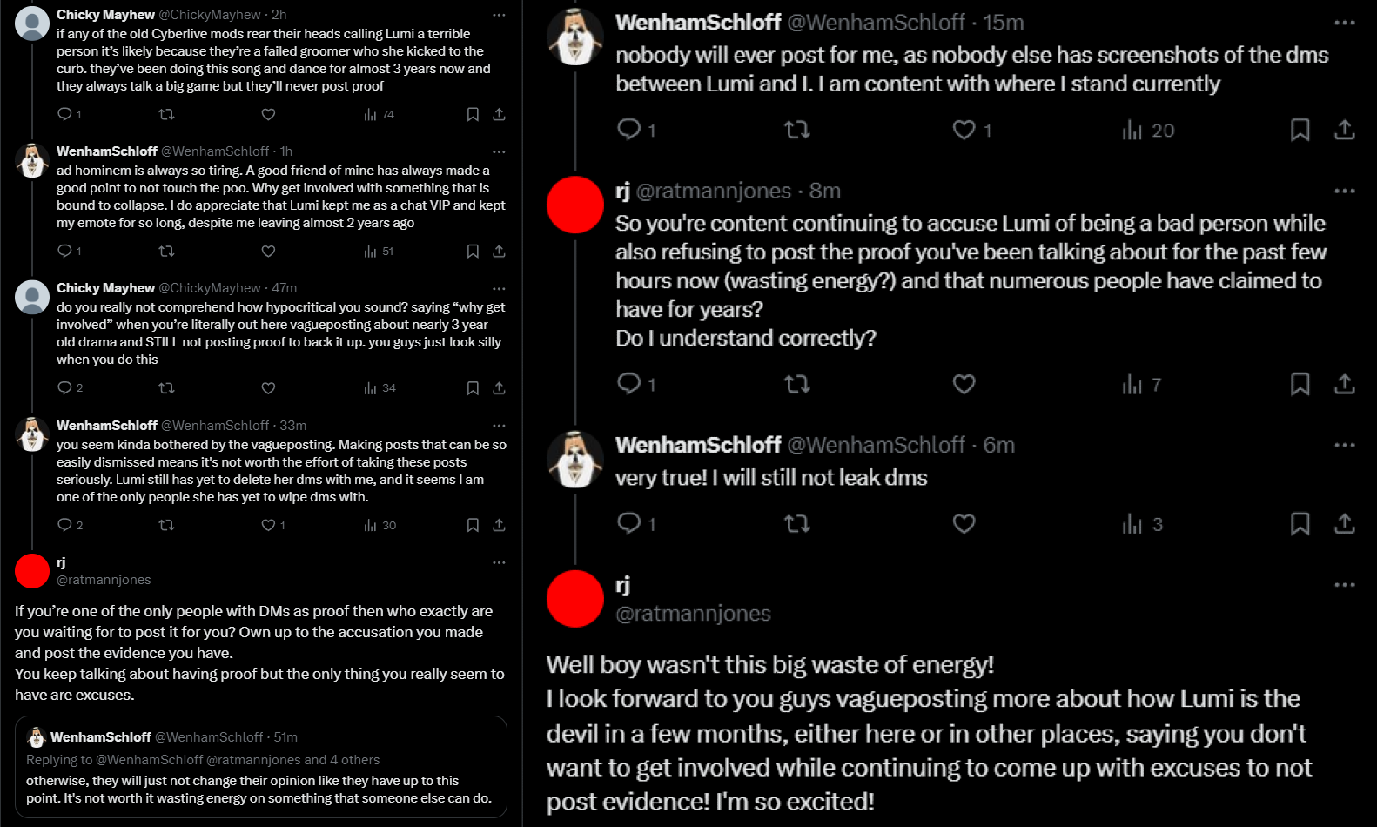
Task: Open more options on rj's final right tweet
Action: click(1344, 585)
